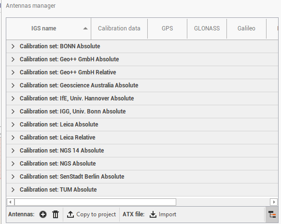Click the IGS name sort arrow
Image resolution: width=281 pixels, height=224 pixels.
point(85,28)
